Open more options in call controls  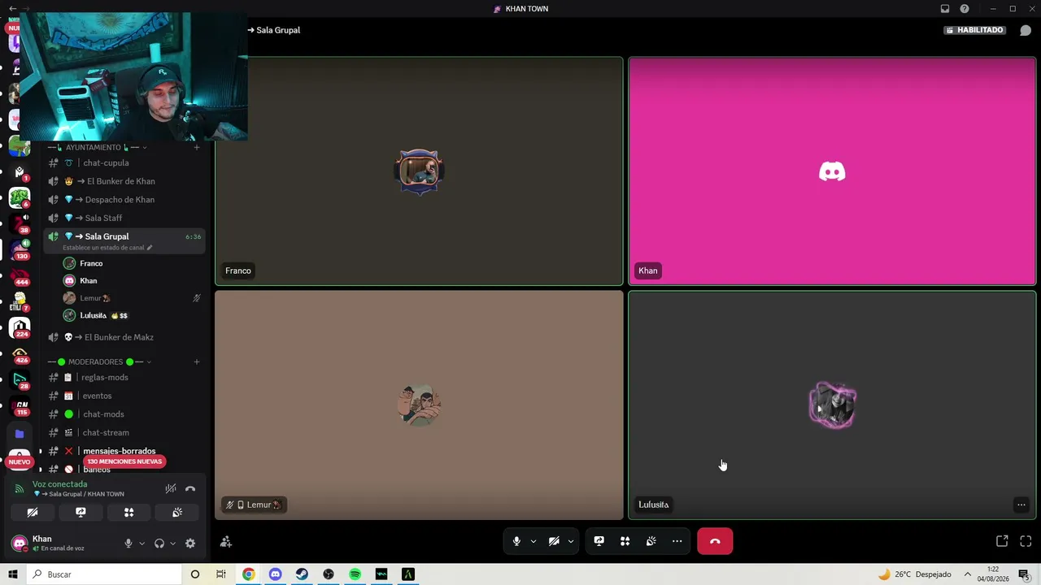(x=677, y=541)
